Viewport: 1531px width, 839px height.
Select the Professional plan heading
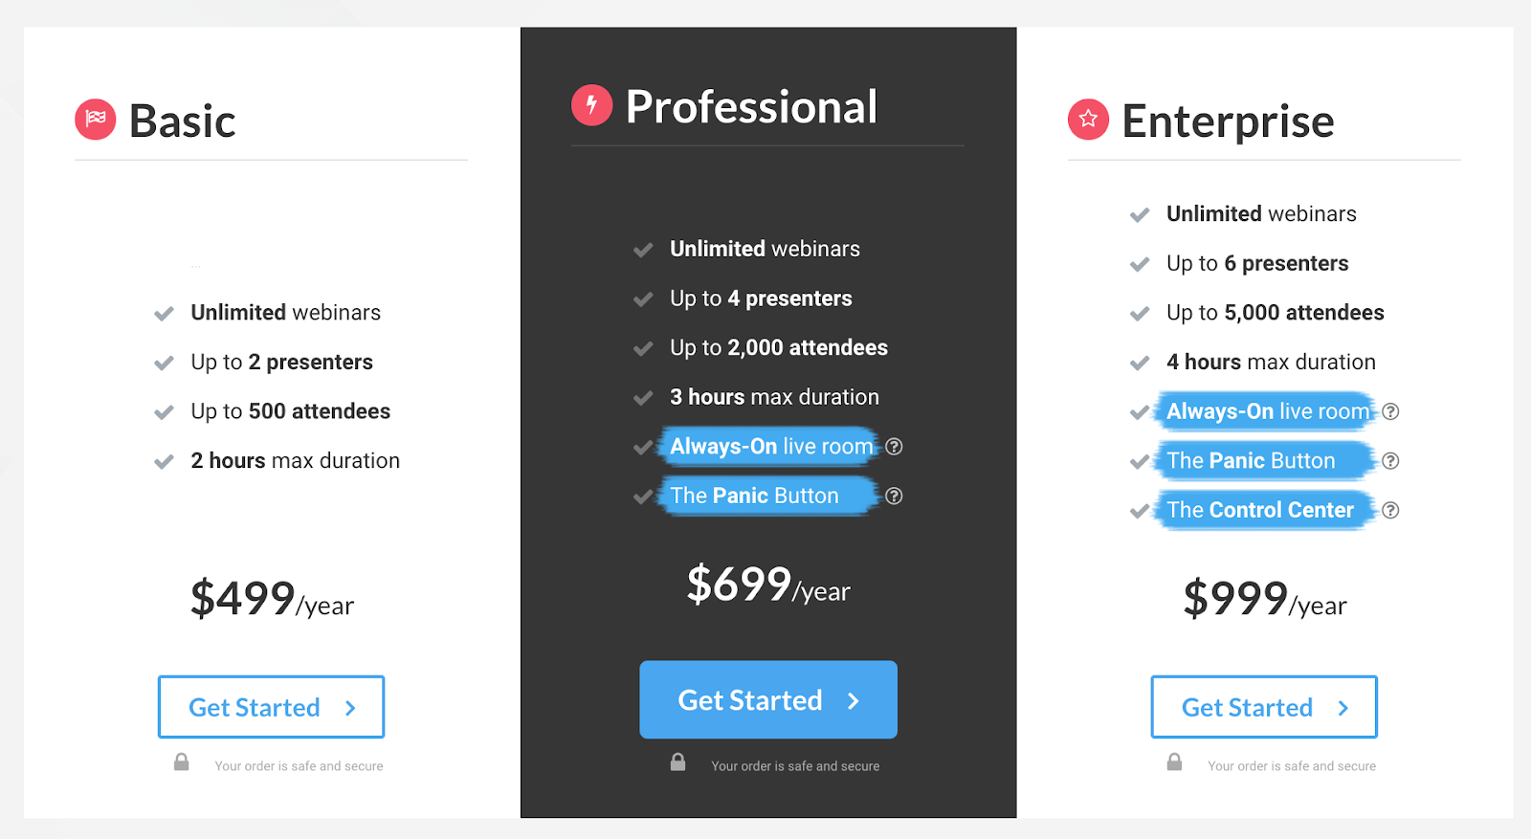click(751, 106)
